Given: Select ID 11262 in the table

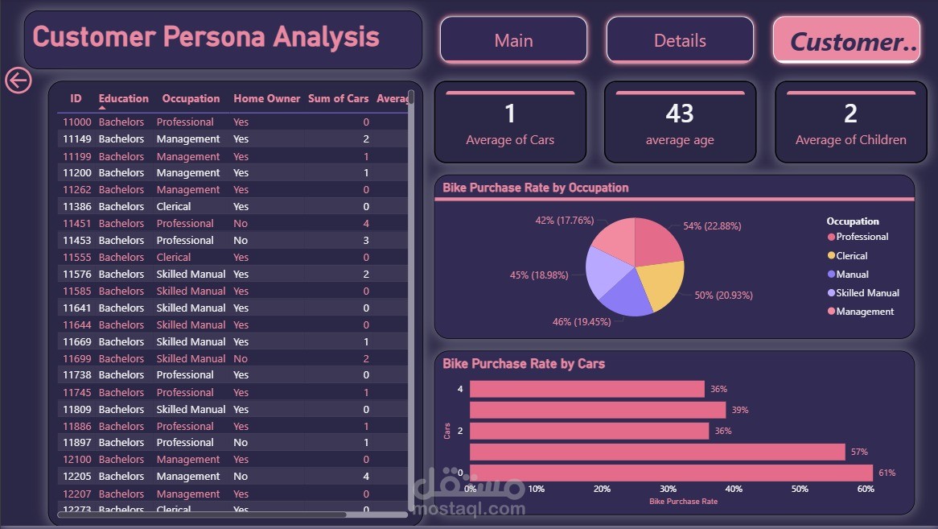Looking at the screenshot, I should 77,190.
